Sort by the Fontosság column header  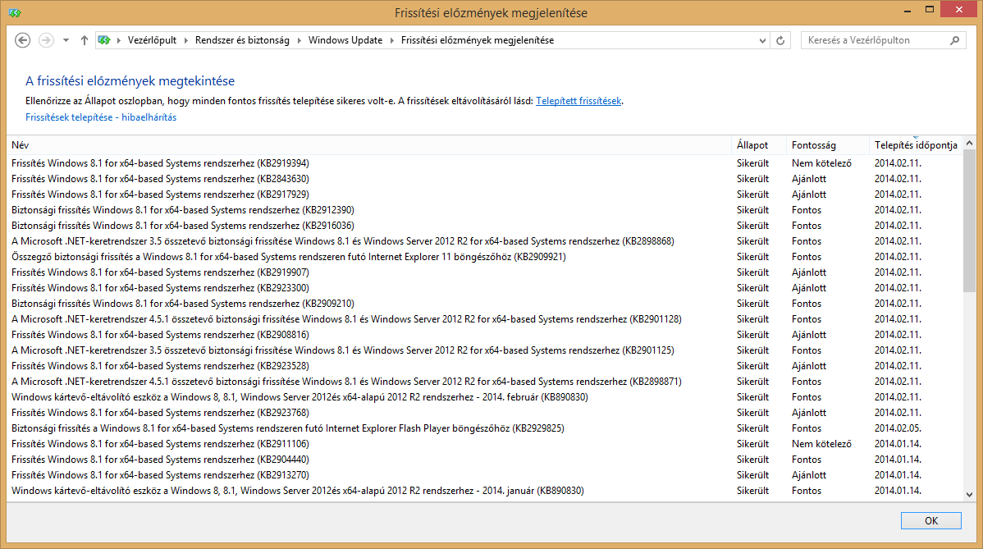(828, 144)
